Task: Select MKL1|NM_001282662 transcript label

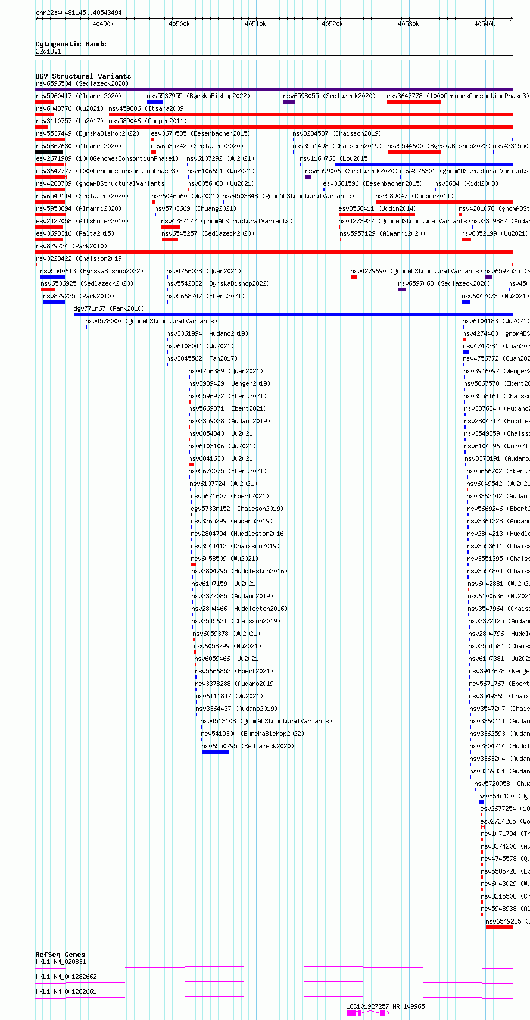Action: pos(66,977)
